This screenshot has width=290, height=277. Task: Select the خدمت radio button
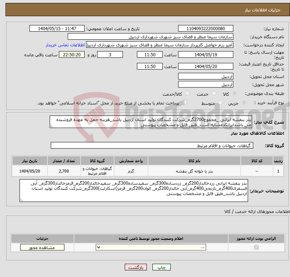[214, 93]
